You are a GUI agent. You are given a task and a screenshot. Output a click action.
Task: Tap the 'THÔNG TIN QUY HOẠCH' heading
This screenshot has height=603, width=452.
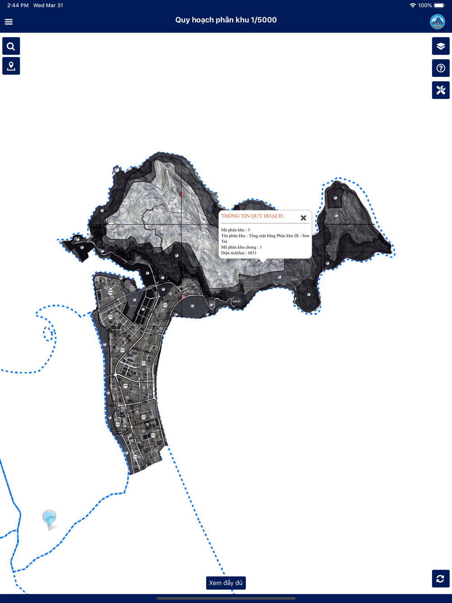[x=252, y=216]
